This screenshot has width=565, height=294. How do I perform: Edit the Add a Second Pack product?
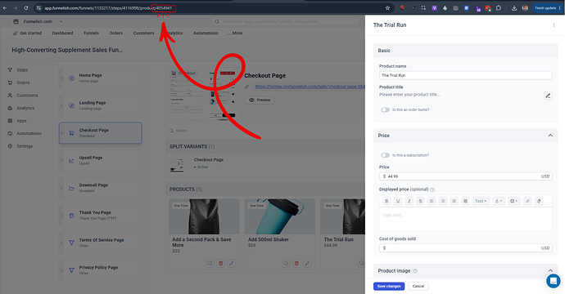tap(232, 264)
